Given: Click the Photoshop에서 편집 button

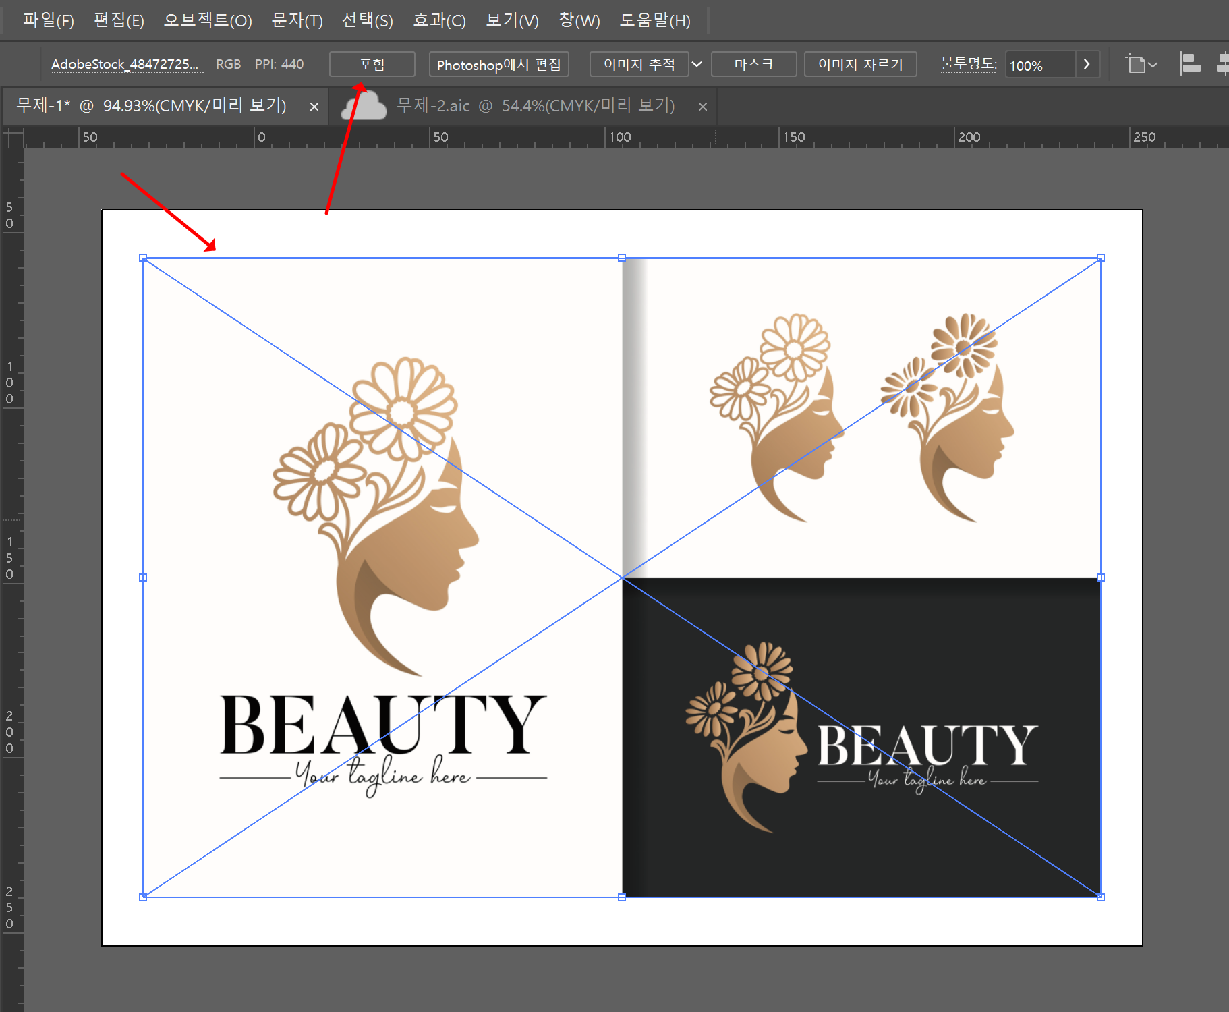Looking at the screenshot, I should coord(499,65).
